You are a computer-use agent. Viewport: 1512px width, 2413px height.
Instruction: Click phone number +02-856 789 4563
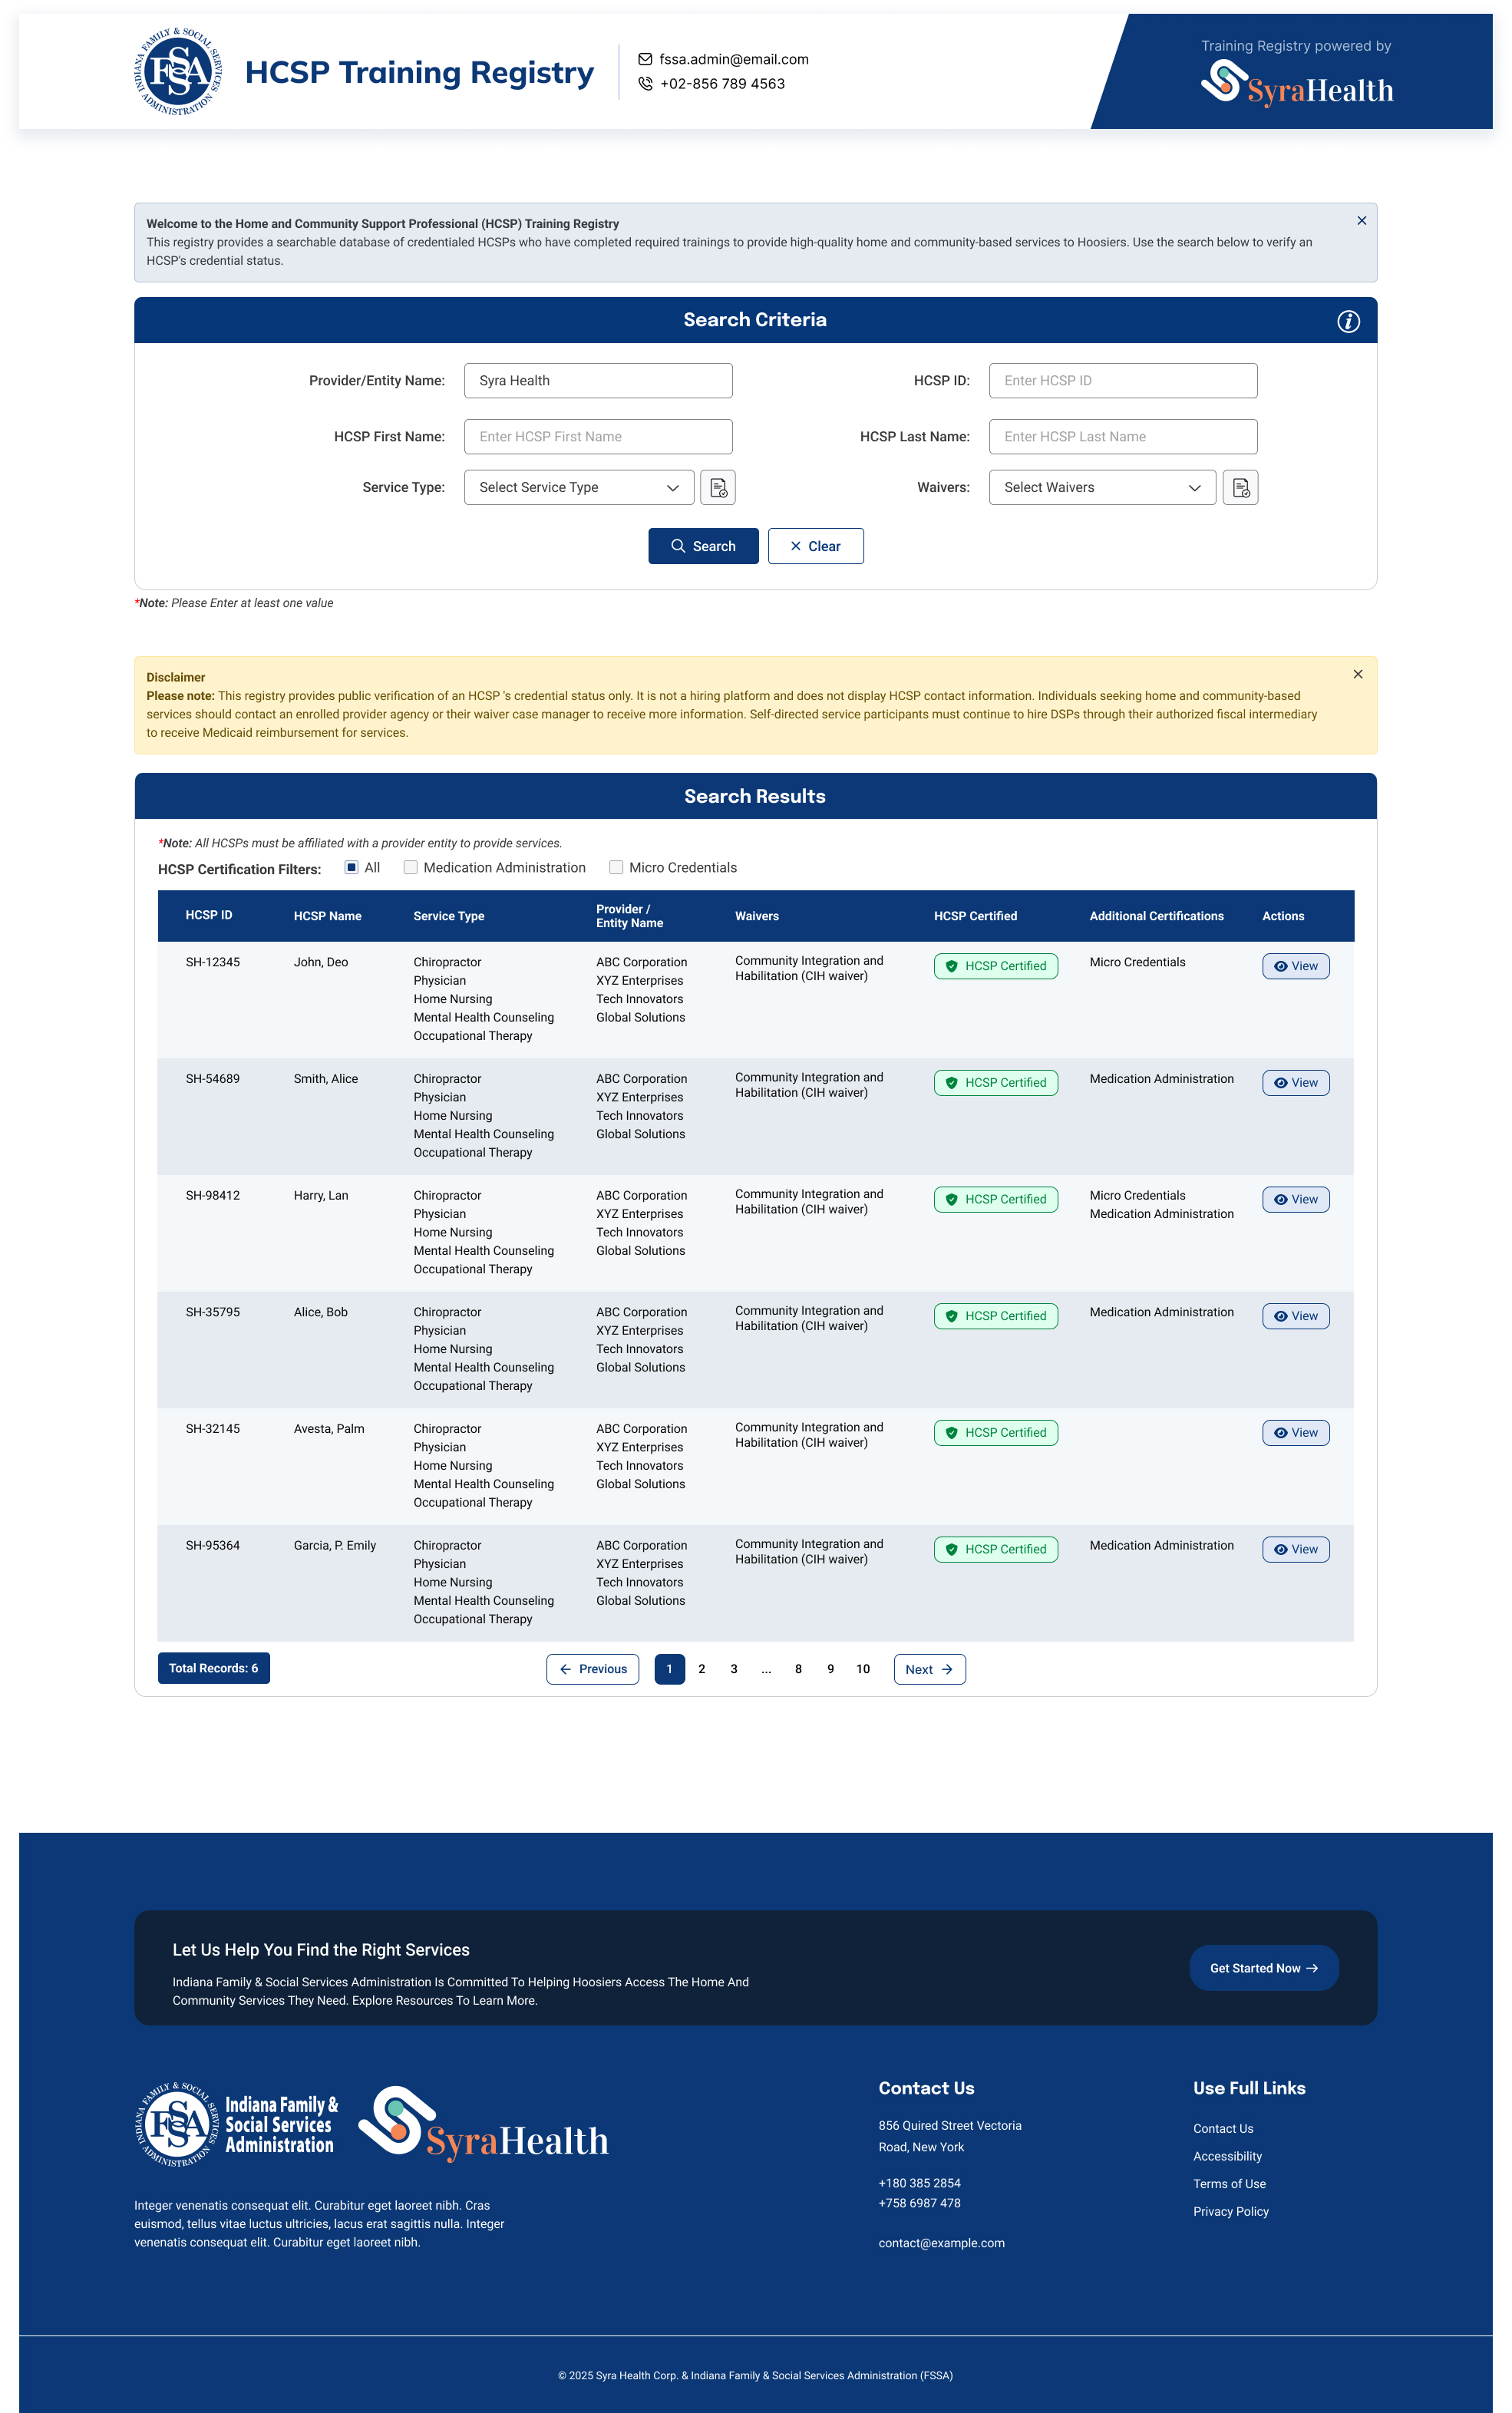click(x=722, y=84)
